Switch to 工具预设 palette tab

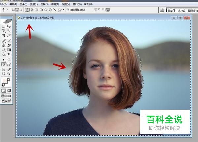coord(181,11)
